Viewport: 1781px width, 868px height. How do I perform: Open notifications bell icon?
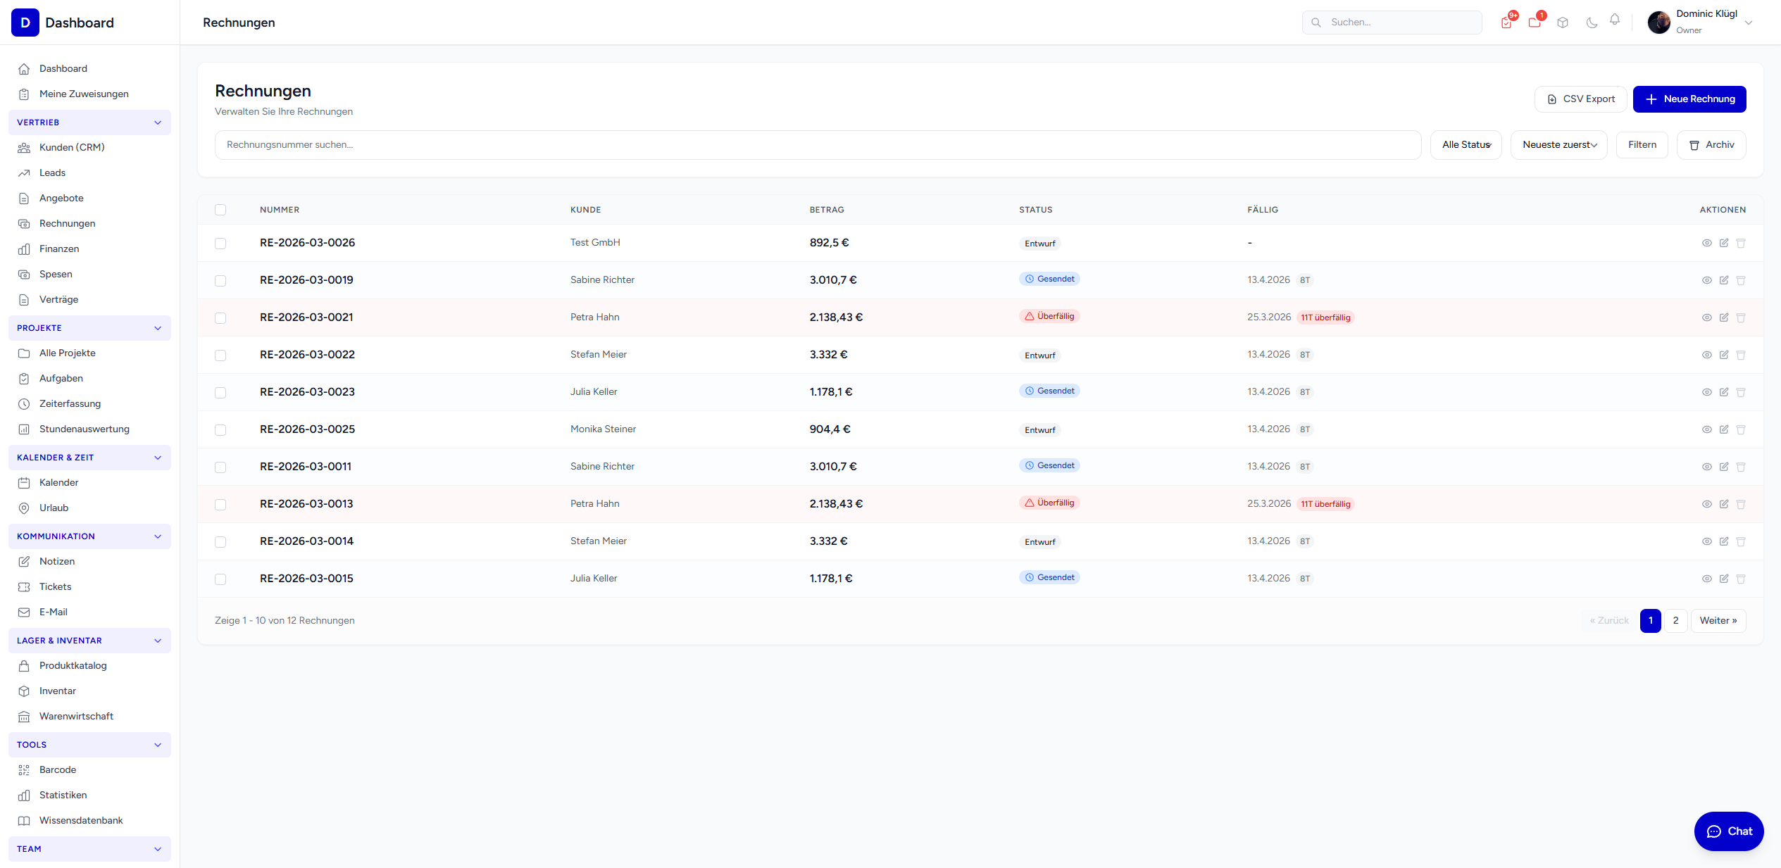(x=1615, y=20)
